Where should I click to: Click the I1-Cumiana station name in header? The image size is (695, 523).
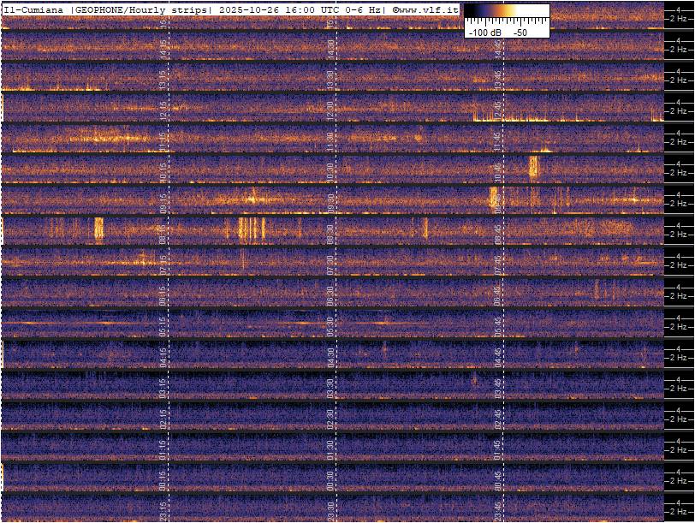tap(35, 9)
